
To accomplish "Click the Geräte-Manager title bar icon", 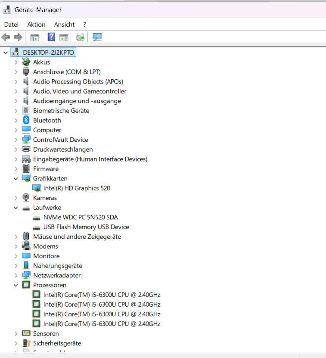I will click(x=7, y=9).
